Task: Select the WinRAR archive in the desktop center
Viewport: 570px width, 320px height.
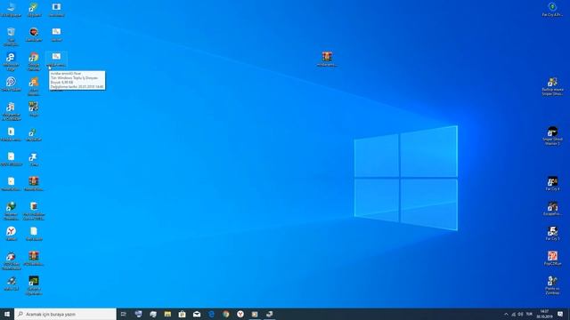Action: (x=327, y=59)
